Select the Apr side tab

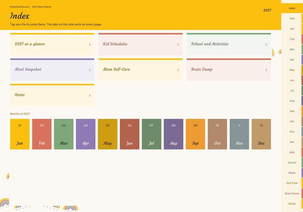point(292,60)
